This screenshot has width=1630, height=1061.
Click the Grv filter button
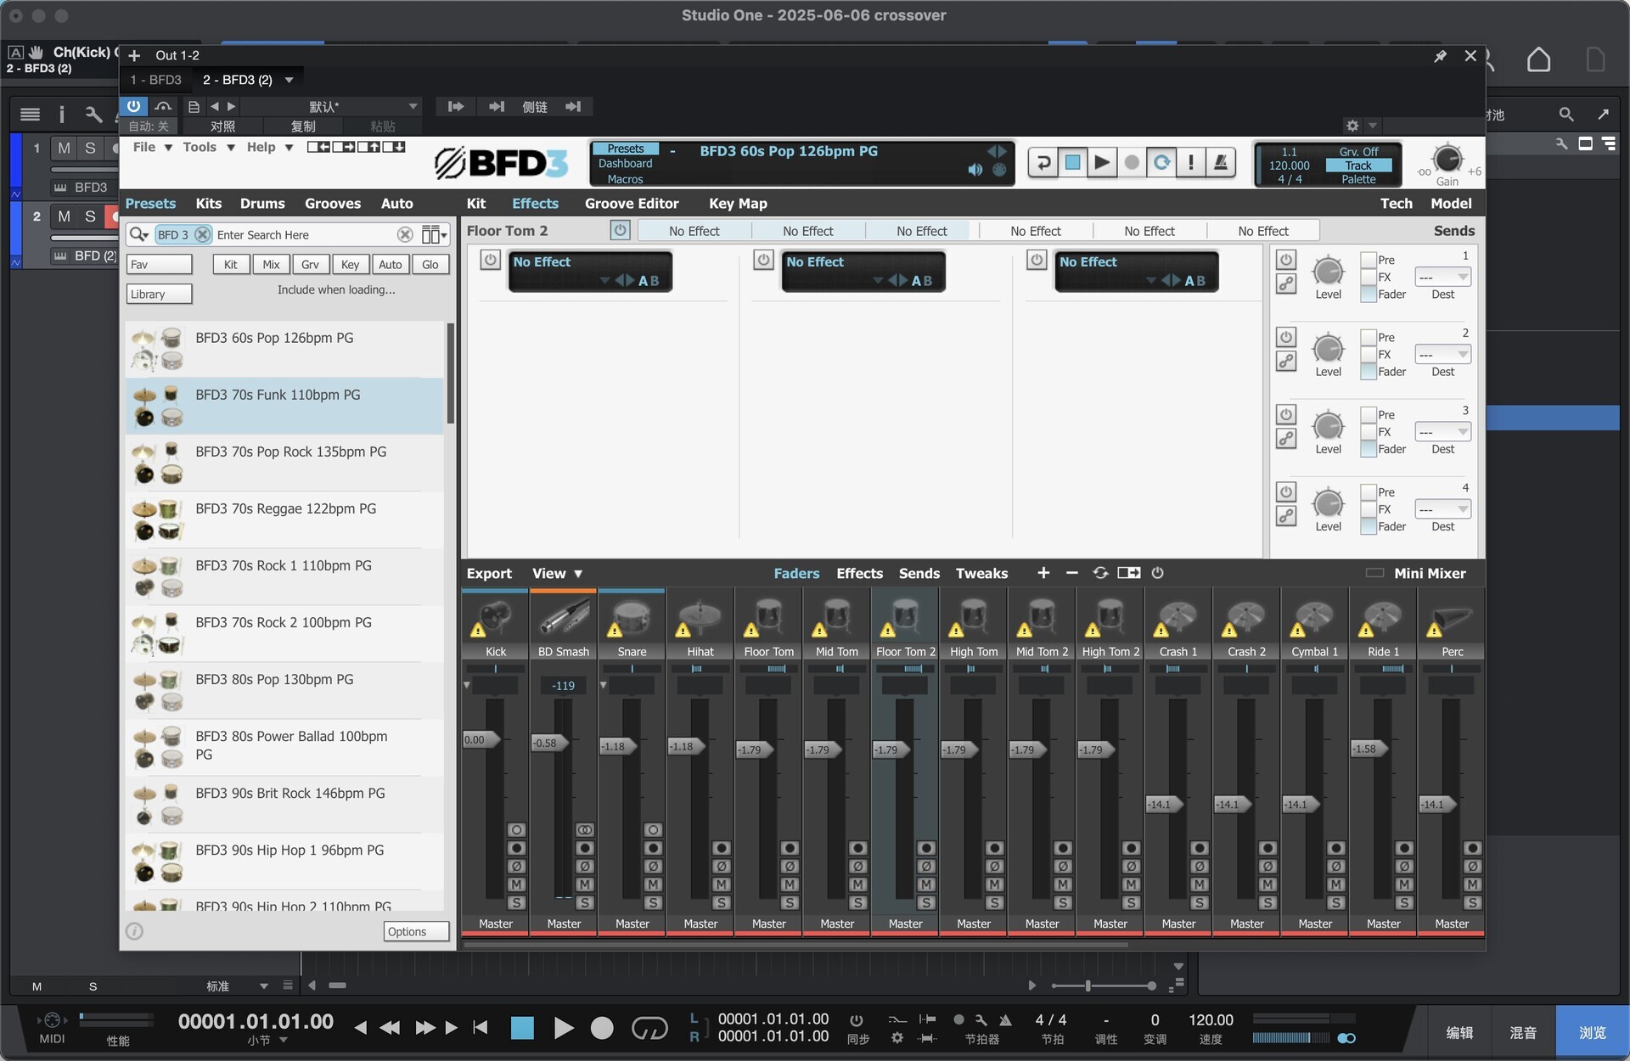[x=310, y=264]
